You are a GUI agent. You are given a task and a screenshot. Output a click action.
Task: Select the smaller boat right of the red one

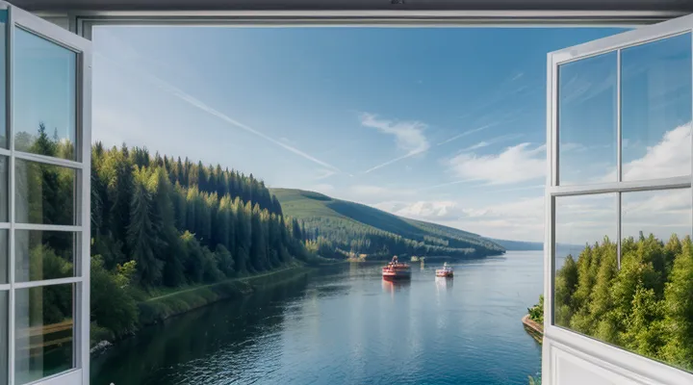[444, 271]
